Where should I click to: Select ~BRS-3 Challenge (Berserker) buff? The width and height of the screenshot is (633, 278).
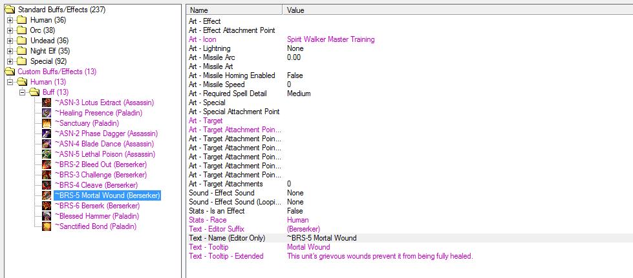click(x=101, y=175)
